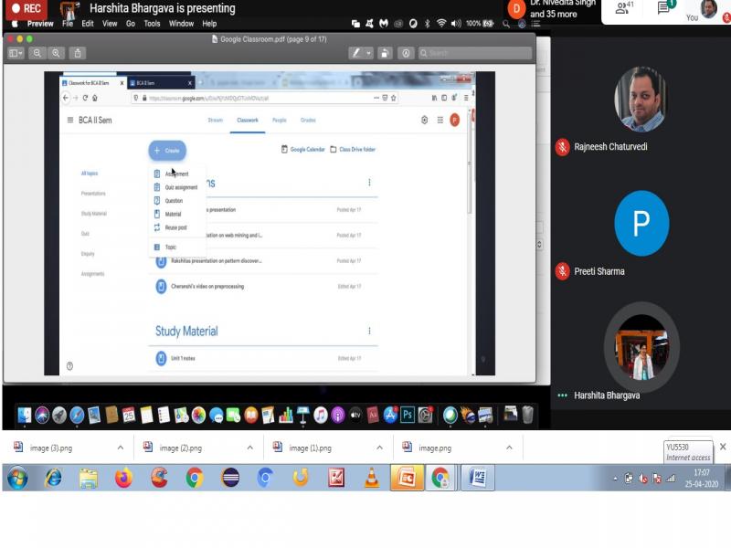The image size is (731, 548).
Task: Open the Google Meet chat icon
Action: click(x=666, y=8)
